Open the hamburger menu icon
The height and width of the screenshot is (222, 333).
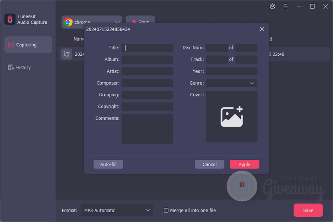(285, 6)
